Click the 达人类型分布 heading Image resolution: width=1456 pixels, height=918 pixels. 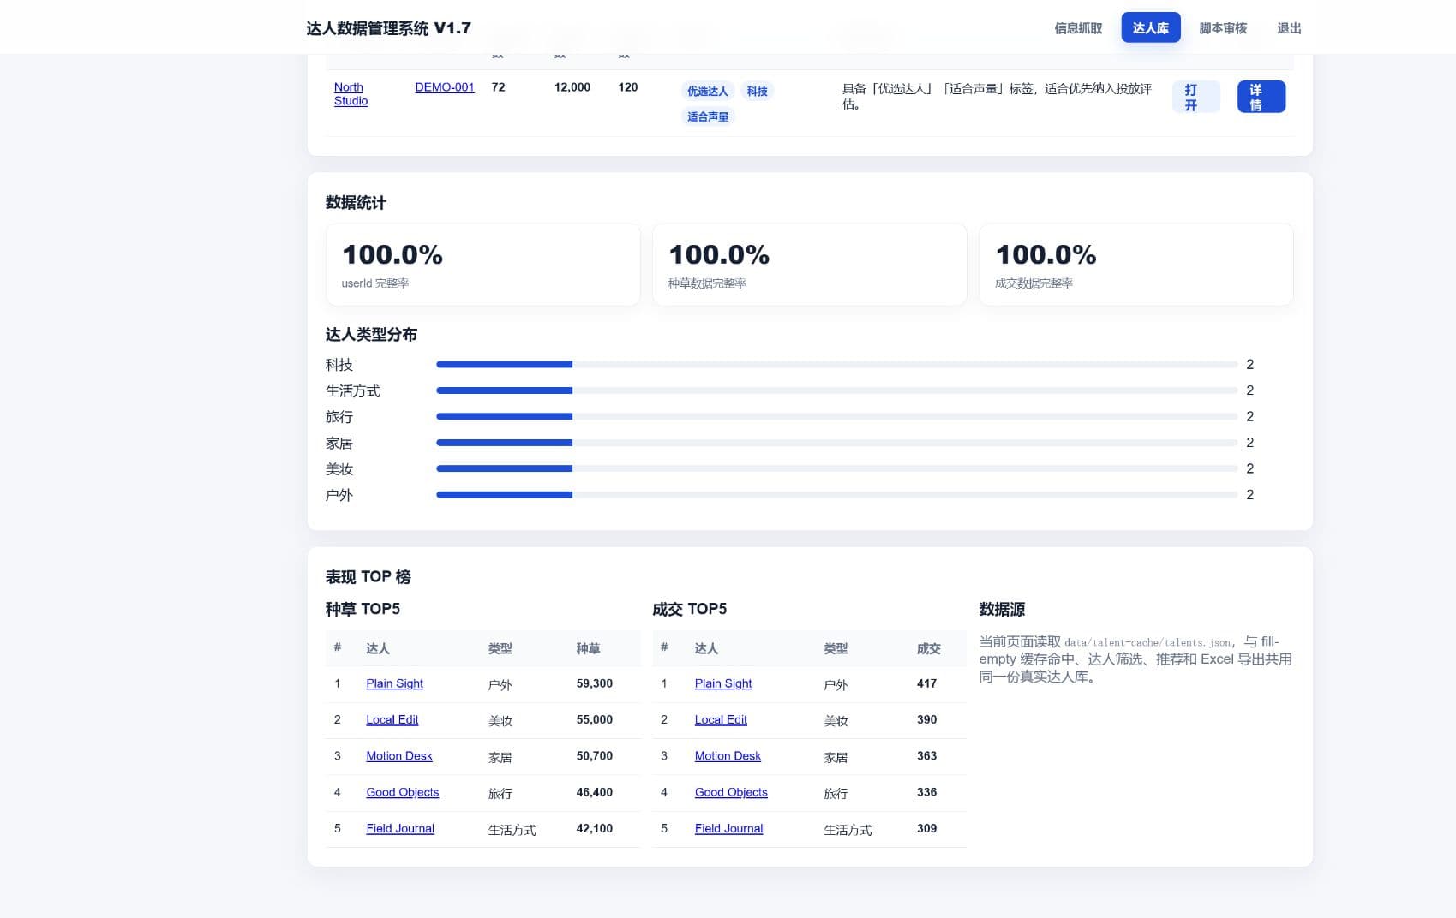[371, 335]
